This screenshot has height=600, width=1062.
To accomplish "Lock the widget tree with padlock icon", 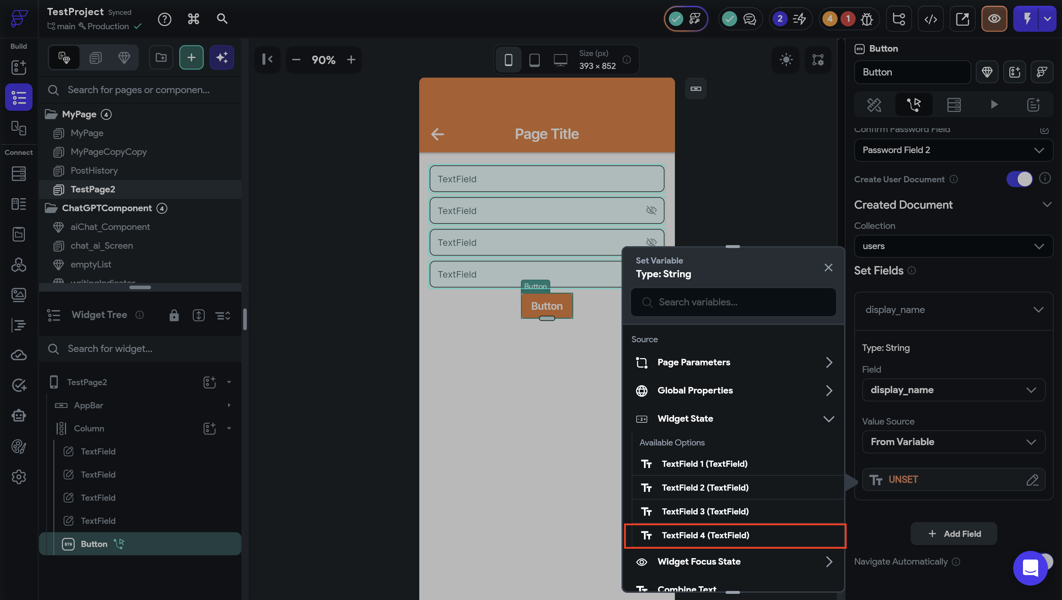I will 174,315.
